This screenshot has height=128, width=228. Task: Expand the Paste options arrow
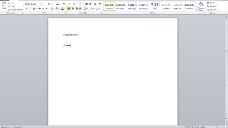(x=4, y=10)
